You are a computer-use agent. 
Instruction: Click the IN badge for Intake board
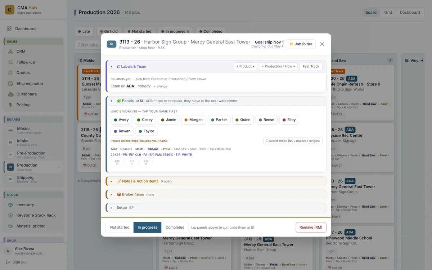[10, 143]
